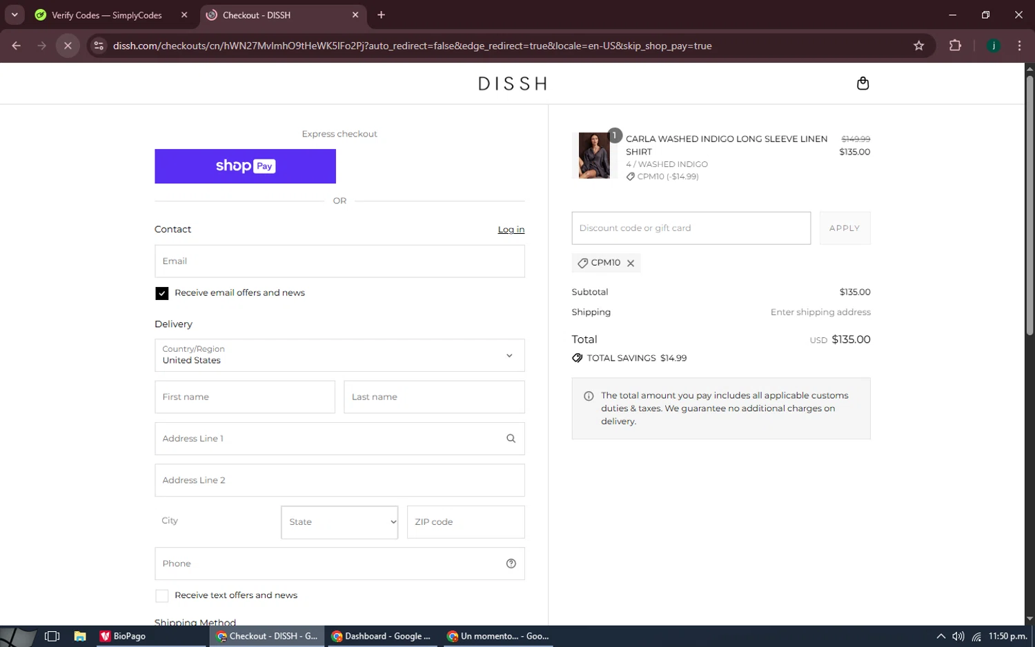This screenshot has height=647, width=1035.
Task: Click the City field
Action: point(213,521)
